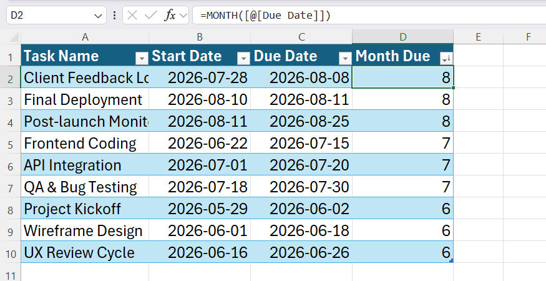Click the Task Name header cell
The height and width of the screenshot is (281, 546).
[x=85, y=55]
